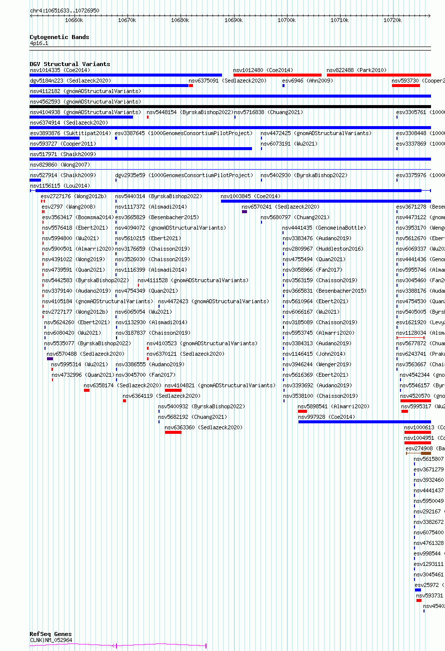Select nsv4441435 (GenomeinaBottle) label
Screen dimensions: 445x651
[324, 228]
